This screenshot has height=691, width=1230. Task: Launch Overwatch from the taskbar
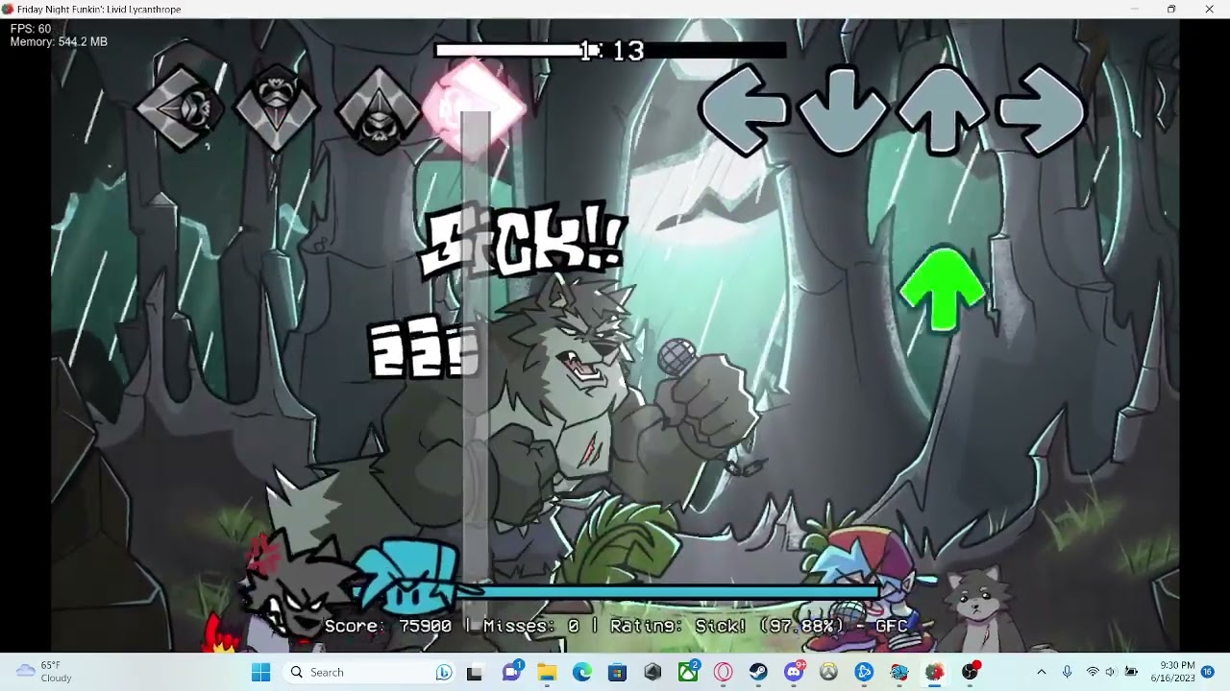828,672
